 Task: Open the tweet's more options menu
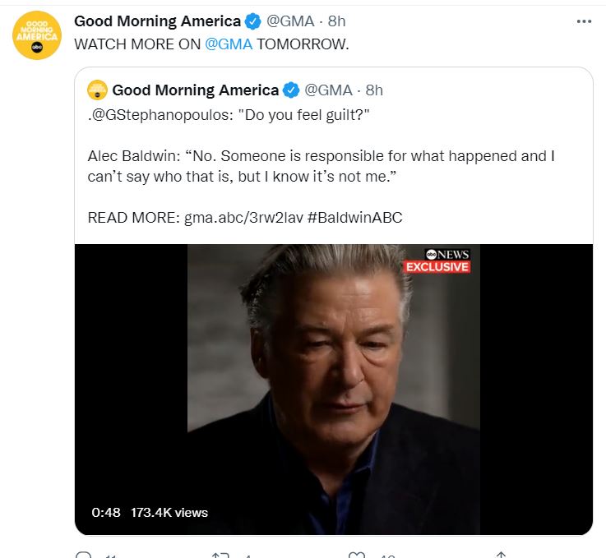tap(585, 21)
